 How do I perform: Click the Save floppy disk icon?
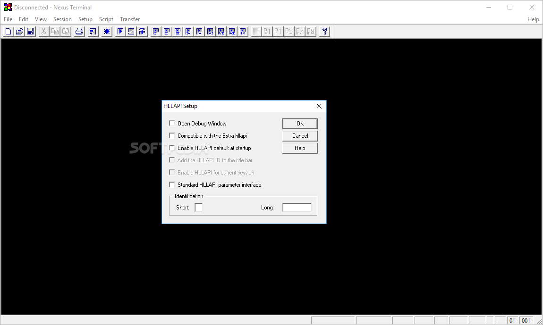tap(31, 32)
